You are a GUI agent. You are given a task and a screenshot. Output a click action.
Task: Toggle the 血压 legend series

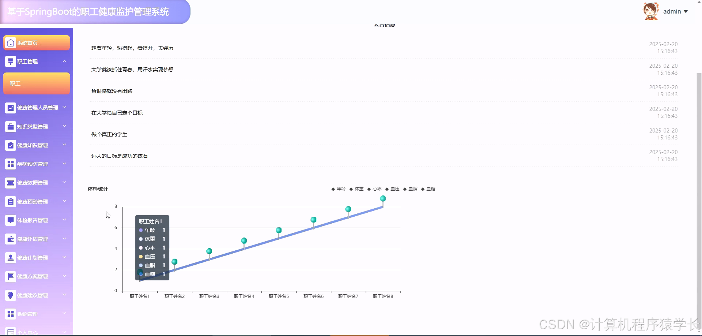click(x=392, y=189)
